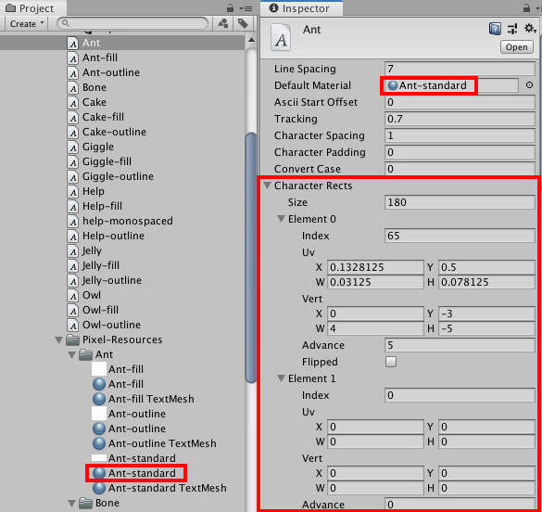
Task: Click the Ant-outline font icon
Action: pyautogui.click(x=72, y=73)
